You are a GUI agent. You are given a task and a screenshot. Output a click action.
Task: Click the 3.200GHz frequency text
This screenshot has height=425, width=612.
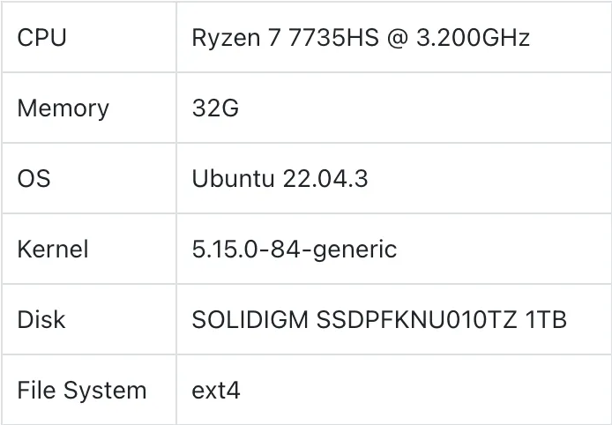point(473,38)
